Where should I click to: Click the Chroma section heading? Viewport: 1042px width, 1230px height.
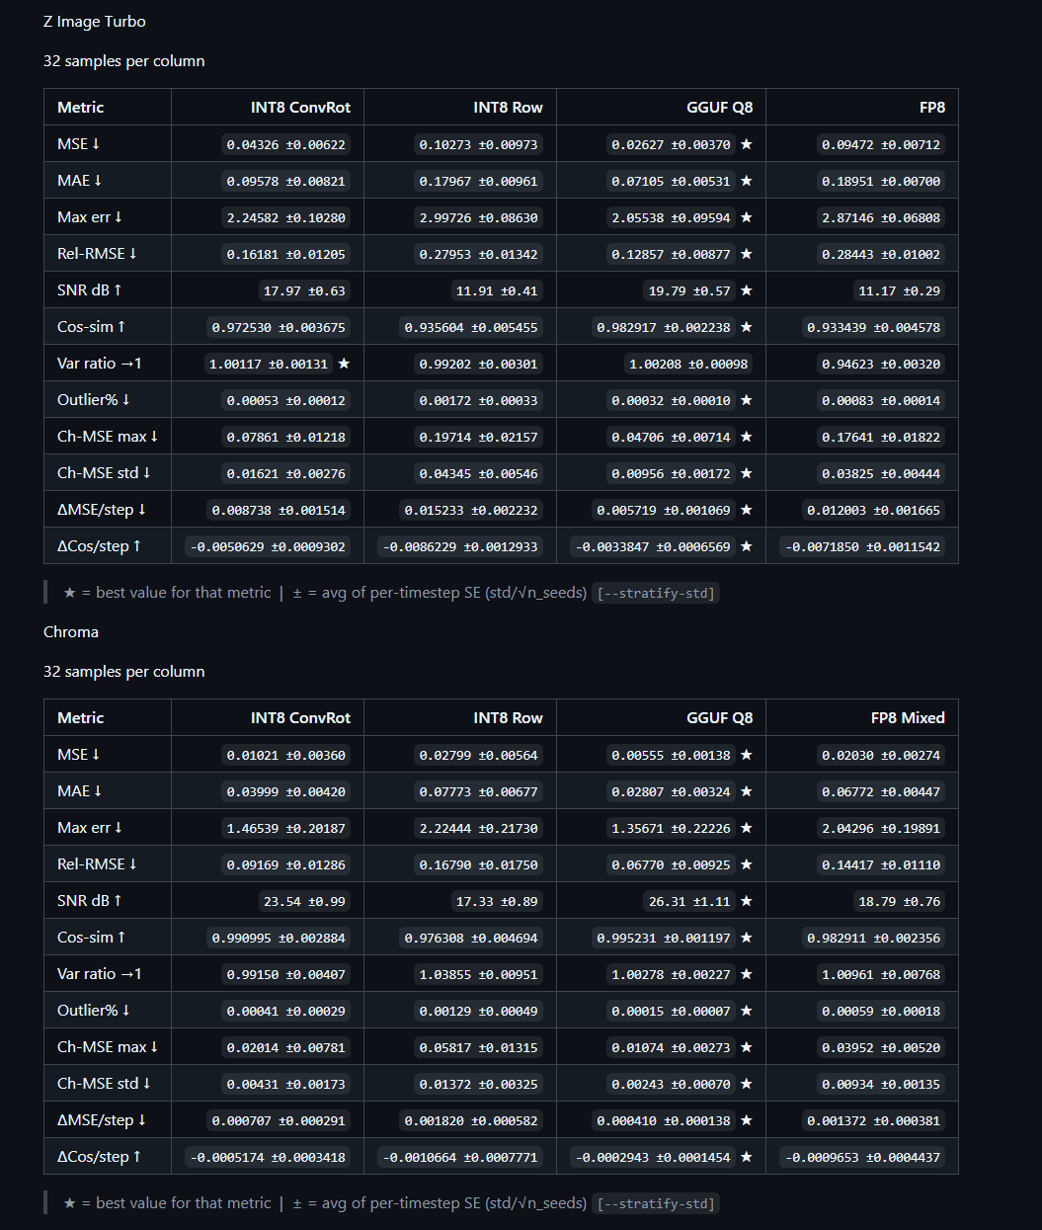click(71, 632)
